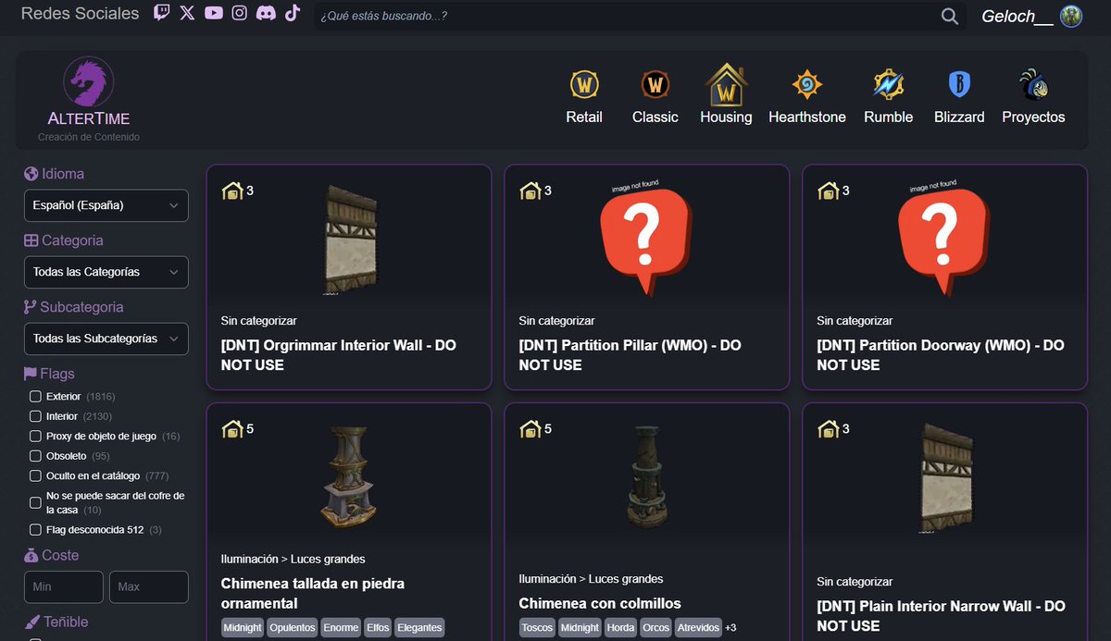Open the YouTube social icon

pos(214,13)
